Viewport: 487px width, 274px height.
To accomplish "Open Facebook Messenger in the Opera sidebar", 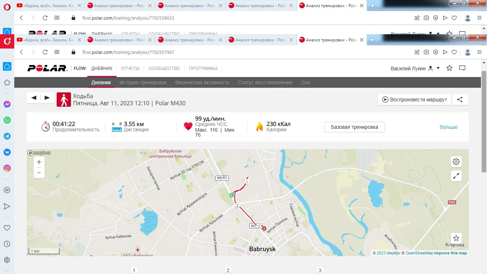I will [x=7, y=104].
